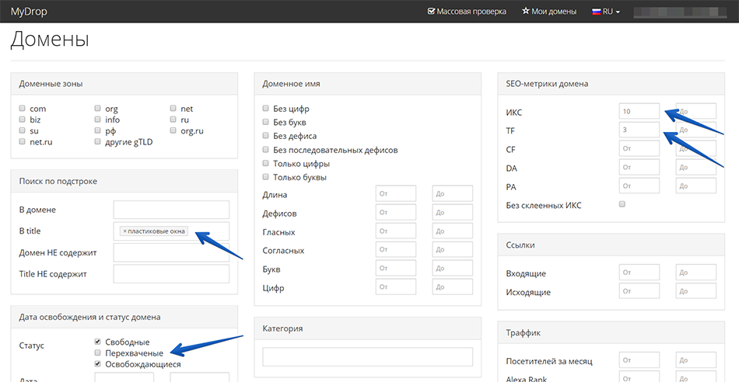739x382 pixels.
Task: Click the Длина От field
Action: point(396,193)
